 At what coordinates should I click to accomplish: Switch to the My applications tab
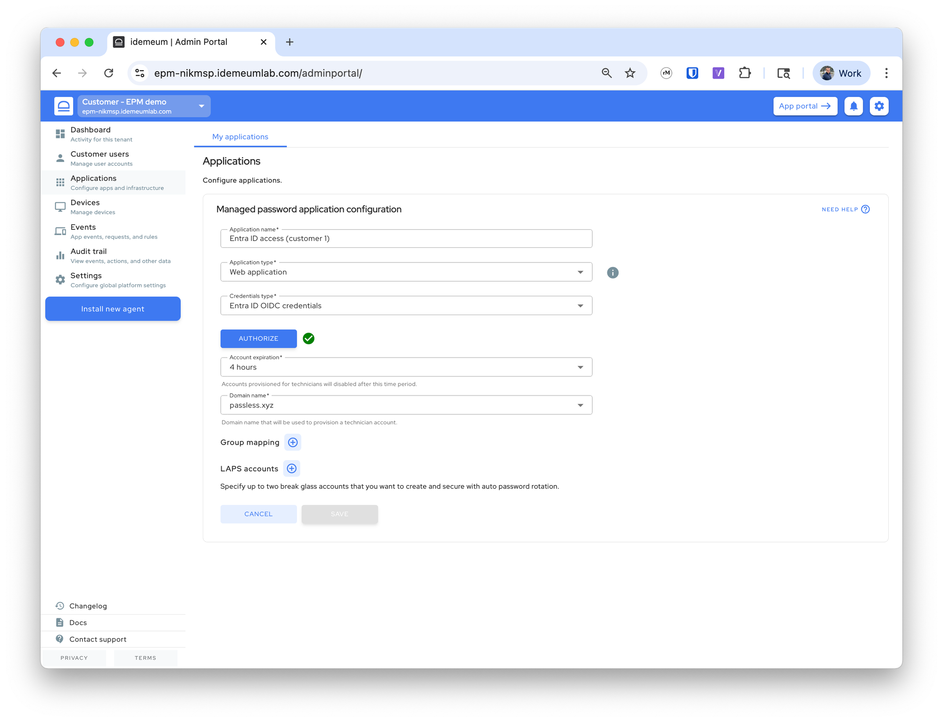click(x=240, y=137)
